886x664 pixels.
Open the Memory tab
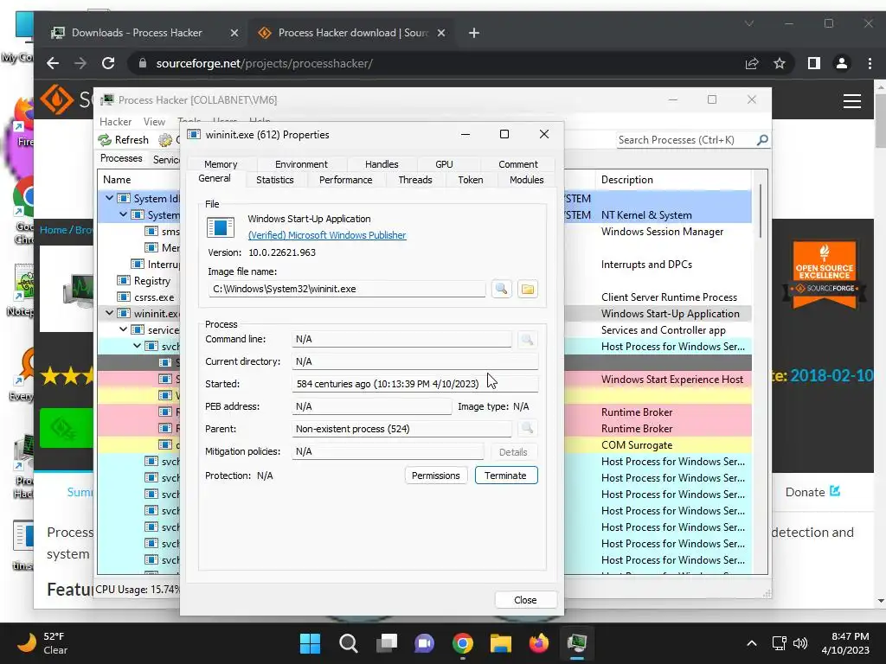click(221, 164)
